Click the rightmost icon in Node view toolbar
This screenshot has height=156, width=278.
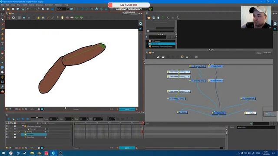click(x=196, y=57)
